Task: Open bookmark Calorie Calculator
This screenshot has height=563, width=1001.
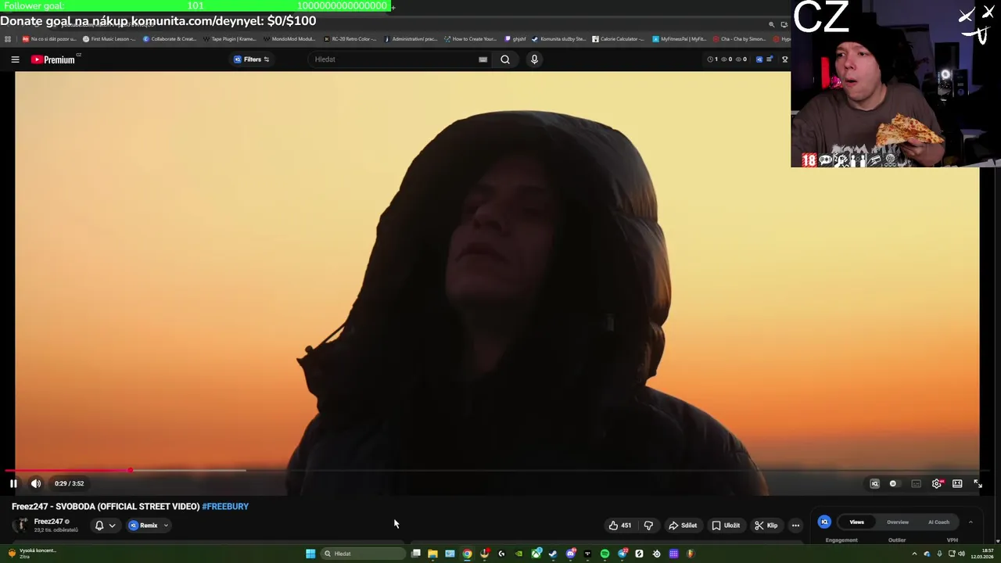Action: (x=618, y=39)
